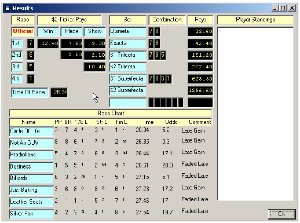Click the $2 Ticket Pays header
Screen dimensions: 300x223
pyautogui.click(x=69, y=20)
